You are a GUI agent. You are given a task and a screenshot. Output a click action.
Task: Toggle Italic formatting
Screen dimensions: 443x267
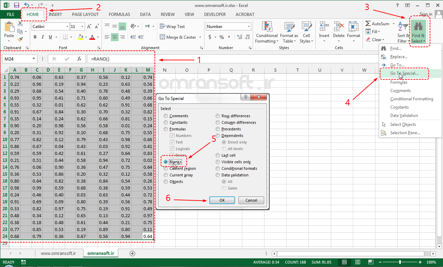(x=43, y=37)
